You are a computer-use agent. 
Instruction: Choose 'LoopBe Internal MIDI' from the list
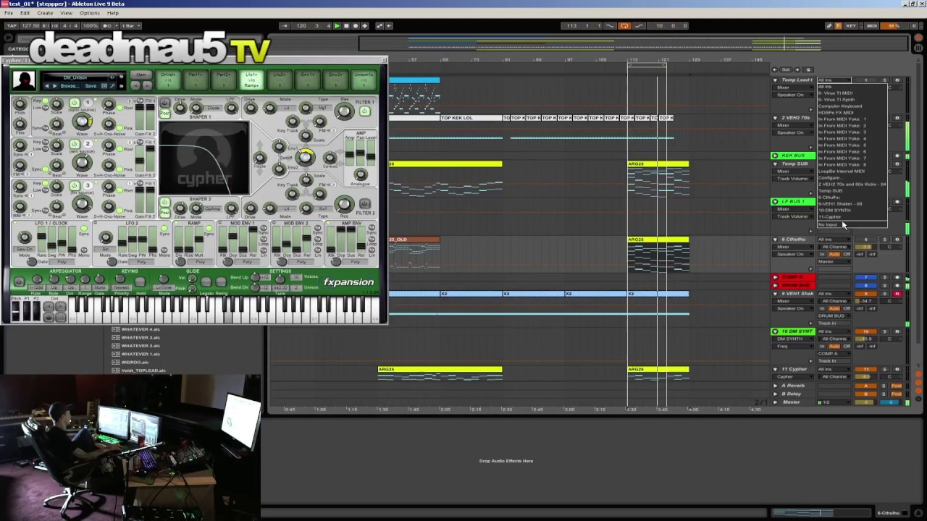[852, 171]
